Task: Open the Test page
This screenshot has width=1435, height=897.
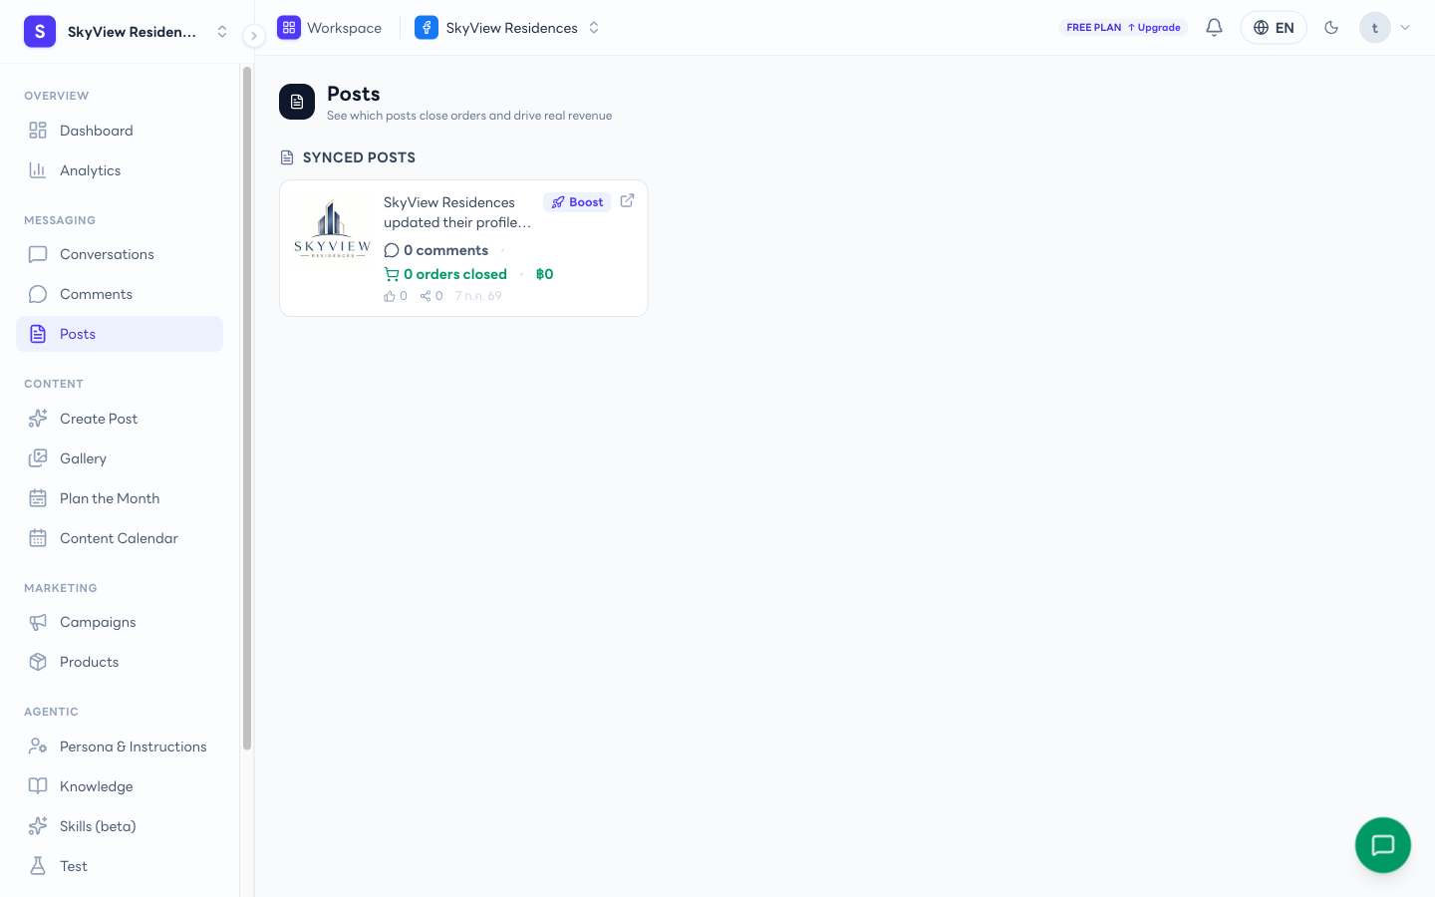Action: (x=120, y=866)
